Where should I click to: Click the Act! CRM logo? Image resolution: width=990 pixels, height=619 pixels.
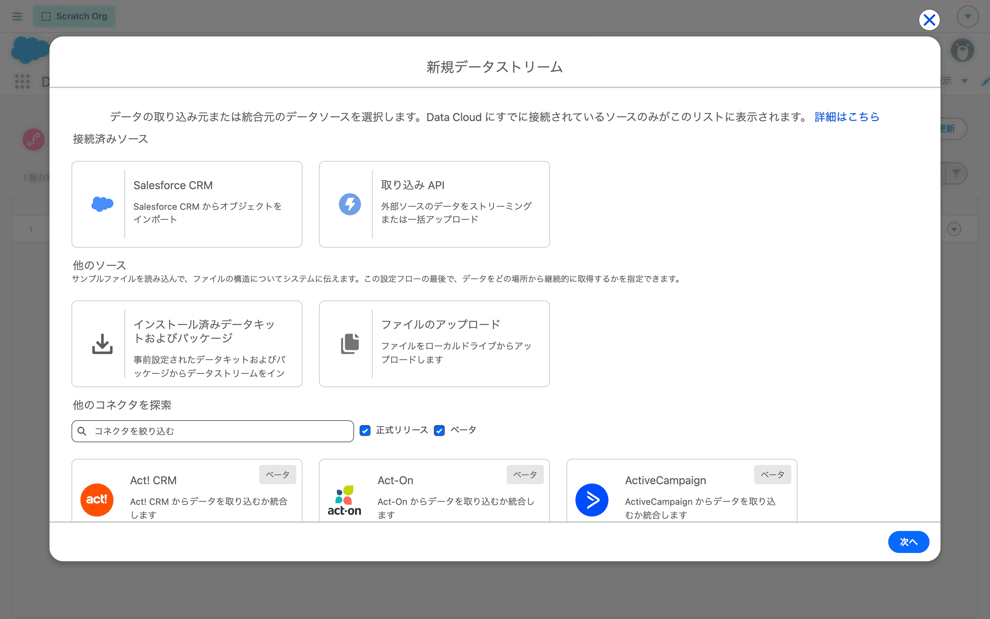click(97, 499)
